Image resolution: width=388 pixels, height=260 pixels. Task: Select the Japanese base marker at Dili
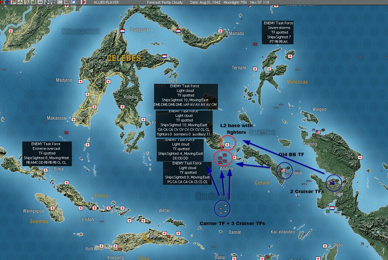pos(164,233)
